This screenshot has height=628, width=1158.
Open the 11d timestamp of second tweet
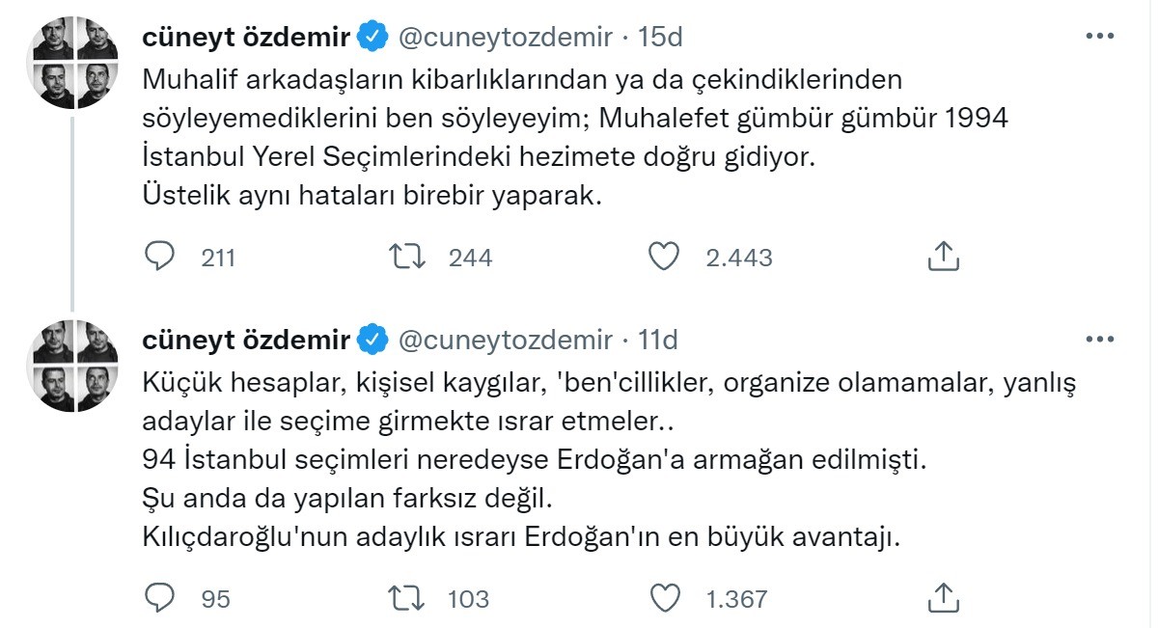658,340
